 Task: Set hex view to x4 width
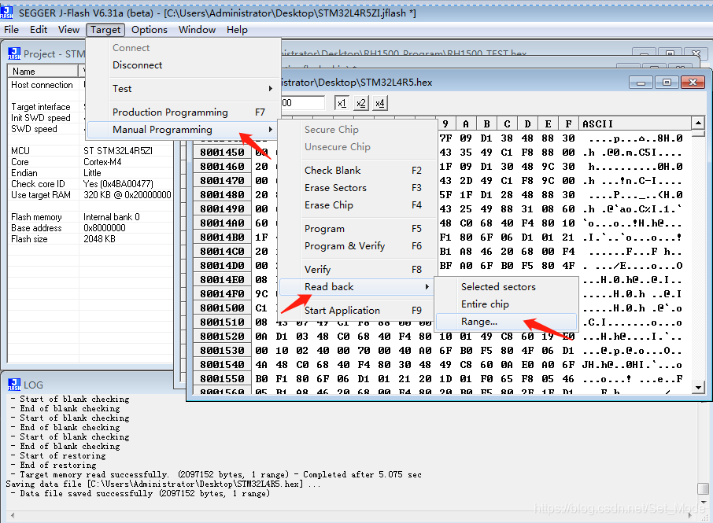point(380,103)
